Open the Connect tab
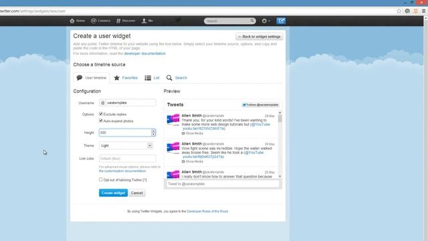Screen dimensions: 428x241 pos(100,21)
